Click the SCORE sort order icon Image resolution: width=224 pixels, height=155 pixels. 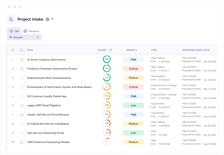[110, 50]
